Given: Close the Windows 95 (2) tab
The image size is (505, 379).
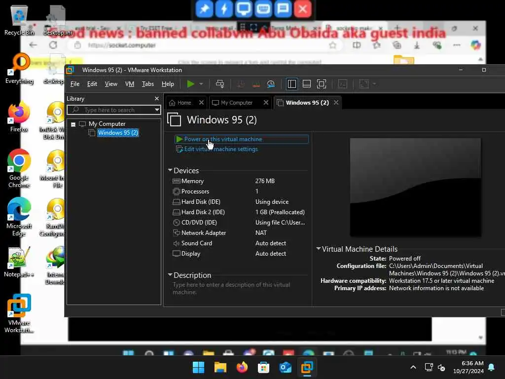Looking at the screenshot, I should 336,103.
